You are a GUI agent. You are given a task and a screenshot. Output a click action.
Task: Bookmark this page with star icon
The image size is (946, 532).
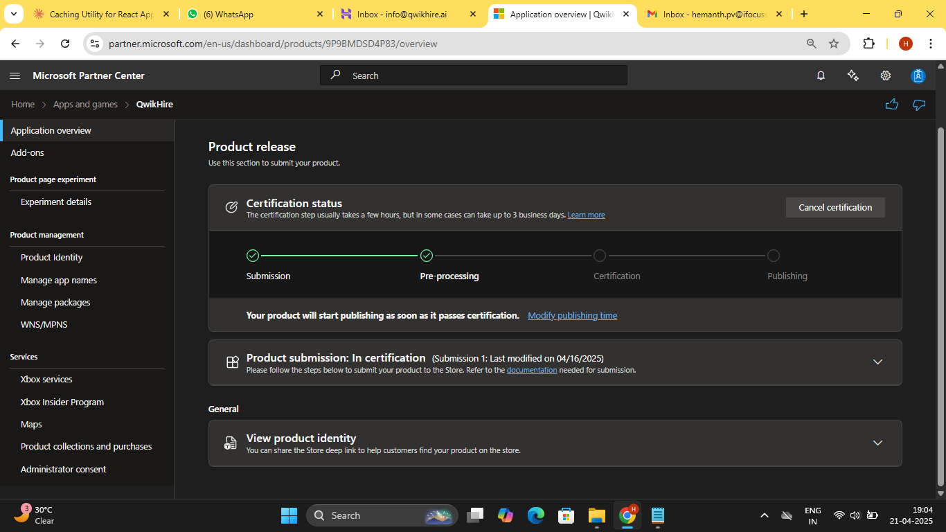834,44
